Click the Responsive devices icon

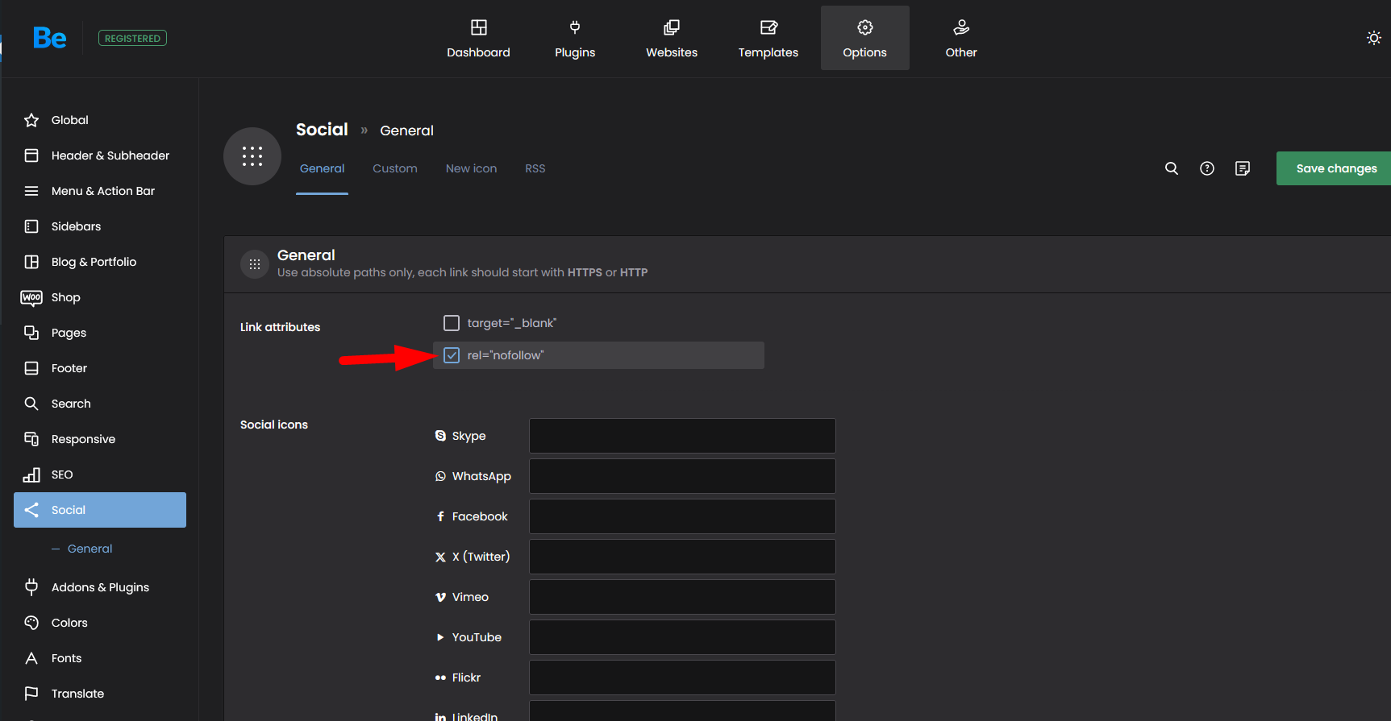tap(31, 439)
